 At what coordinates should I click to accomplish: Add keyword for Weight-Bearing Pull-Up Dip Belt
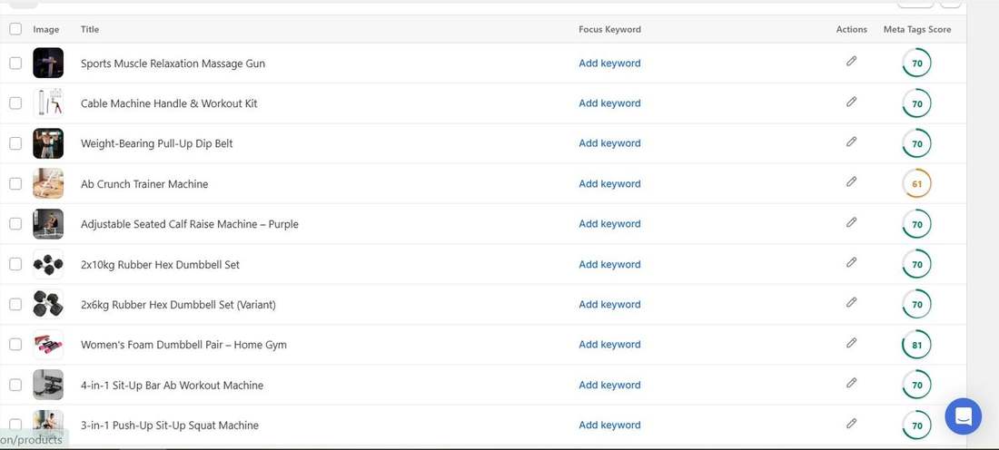609,143
